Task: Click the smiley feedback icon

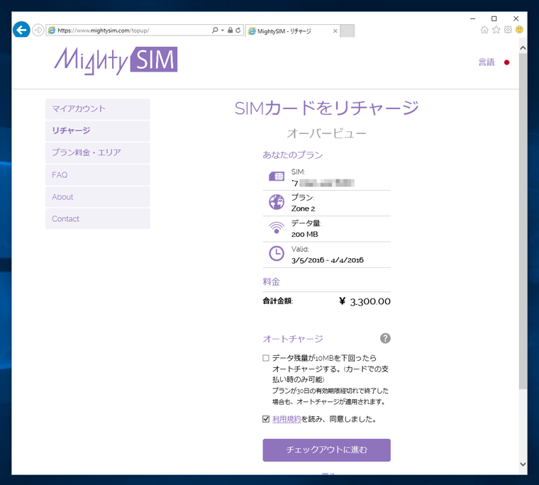Action: [519, 30]
